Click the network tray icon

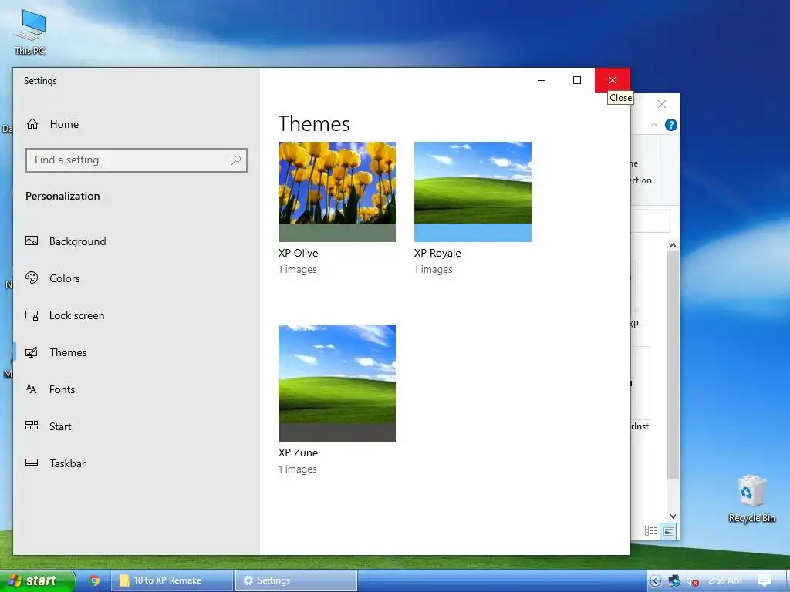674,581
